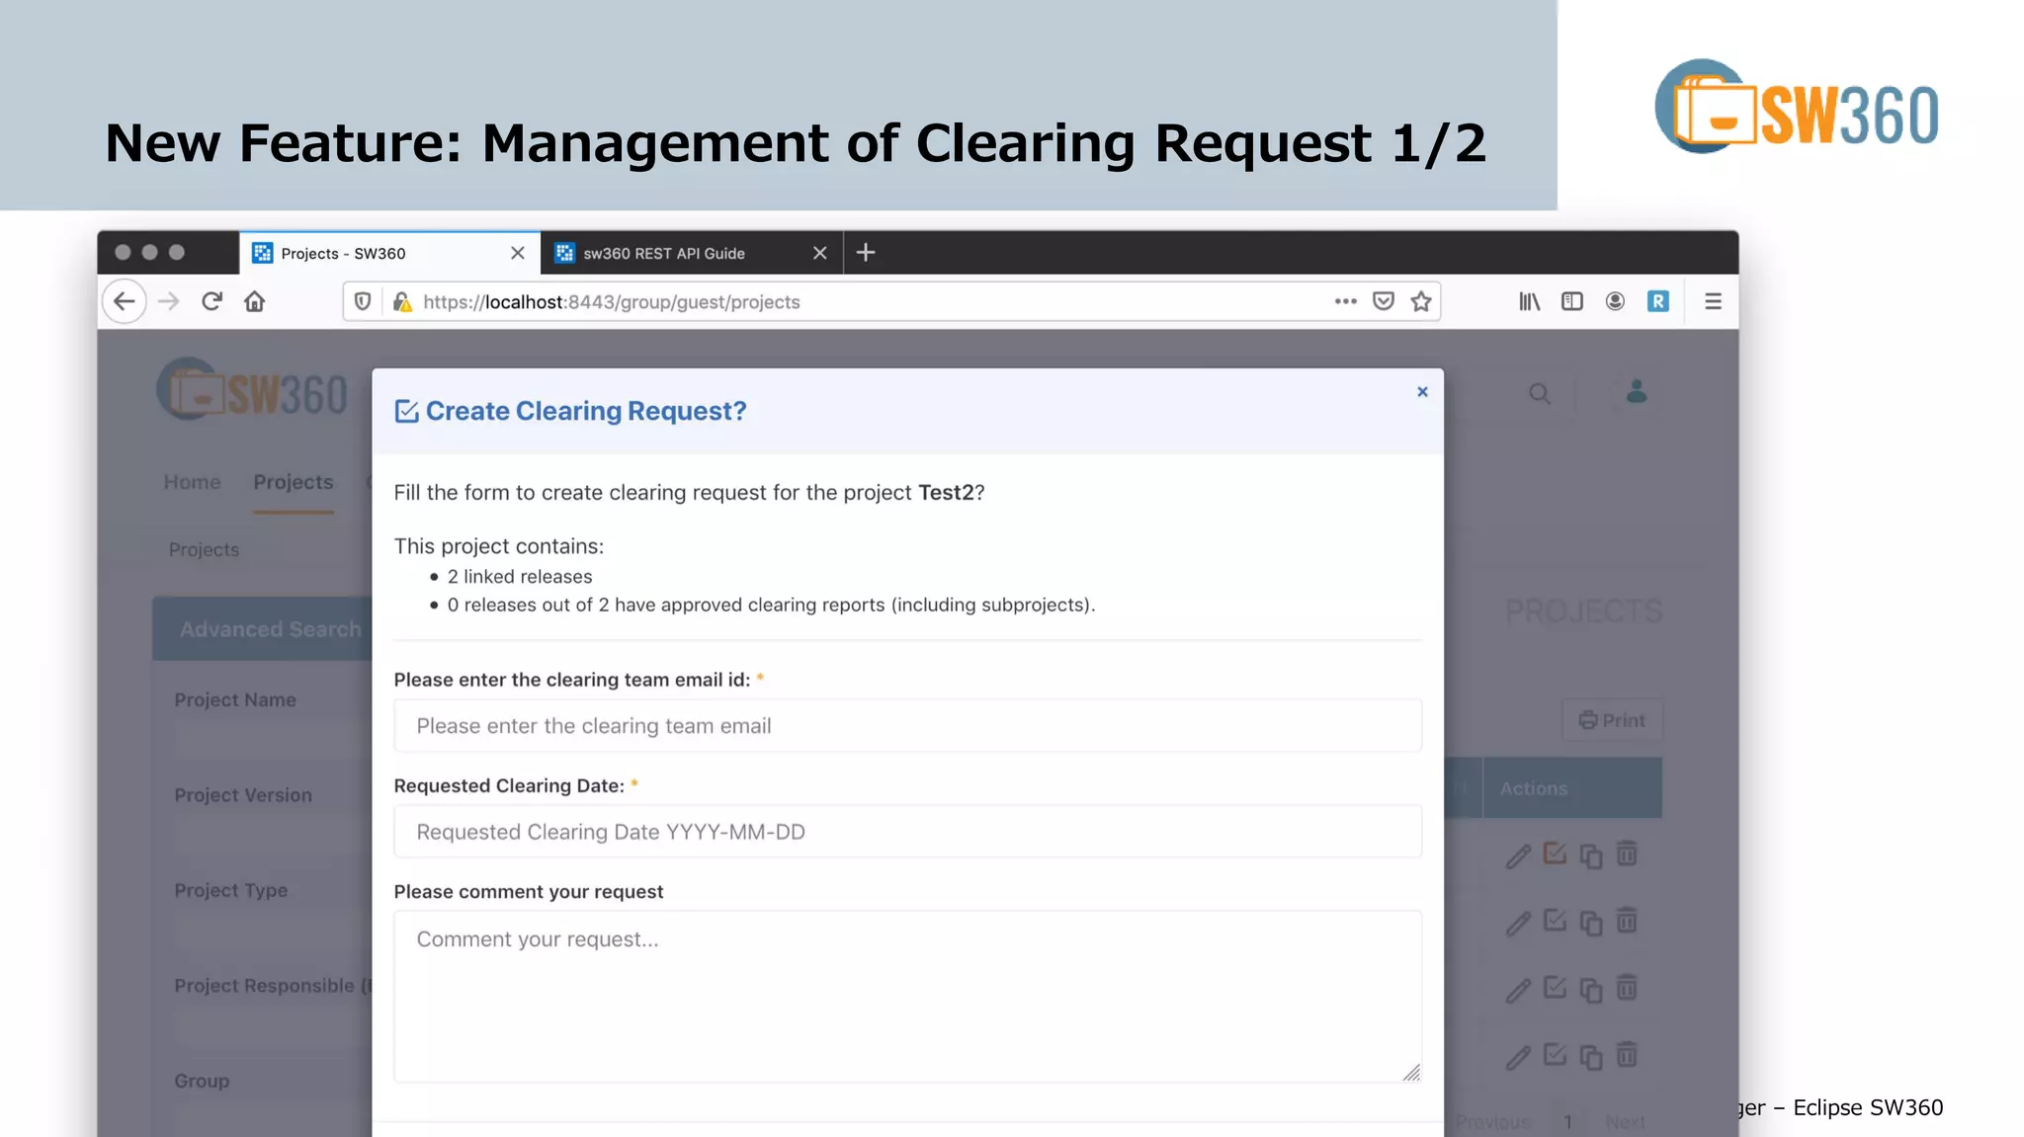The width and height of the screenshot is (2024, 1137).
Task: Focus the clearing team email field
Action: (907, 726)
